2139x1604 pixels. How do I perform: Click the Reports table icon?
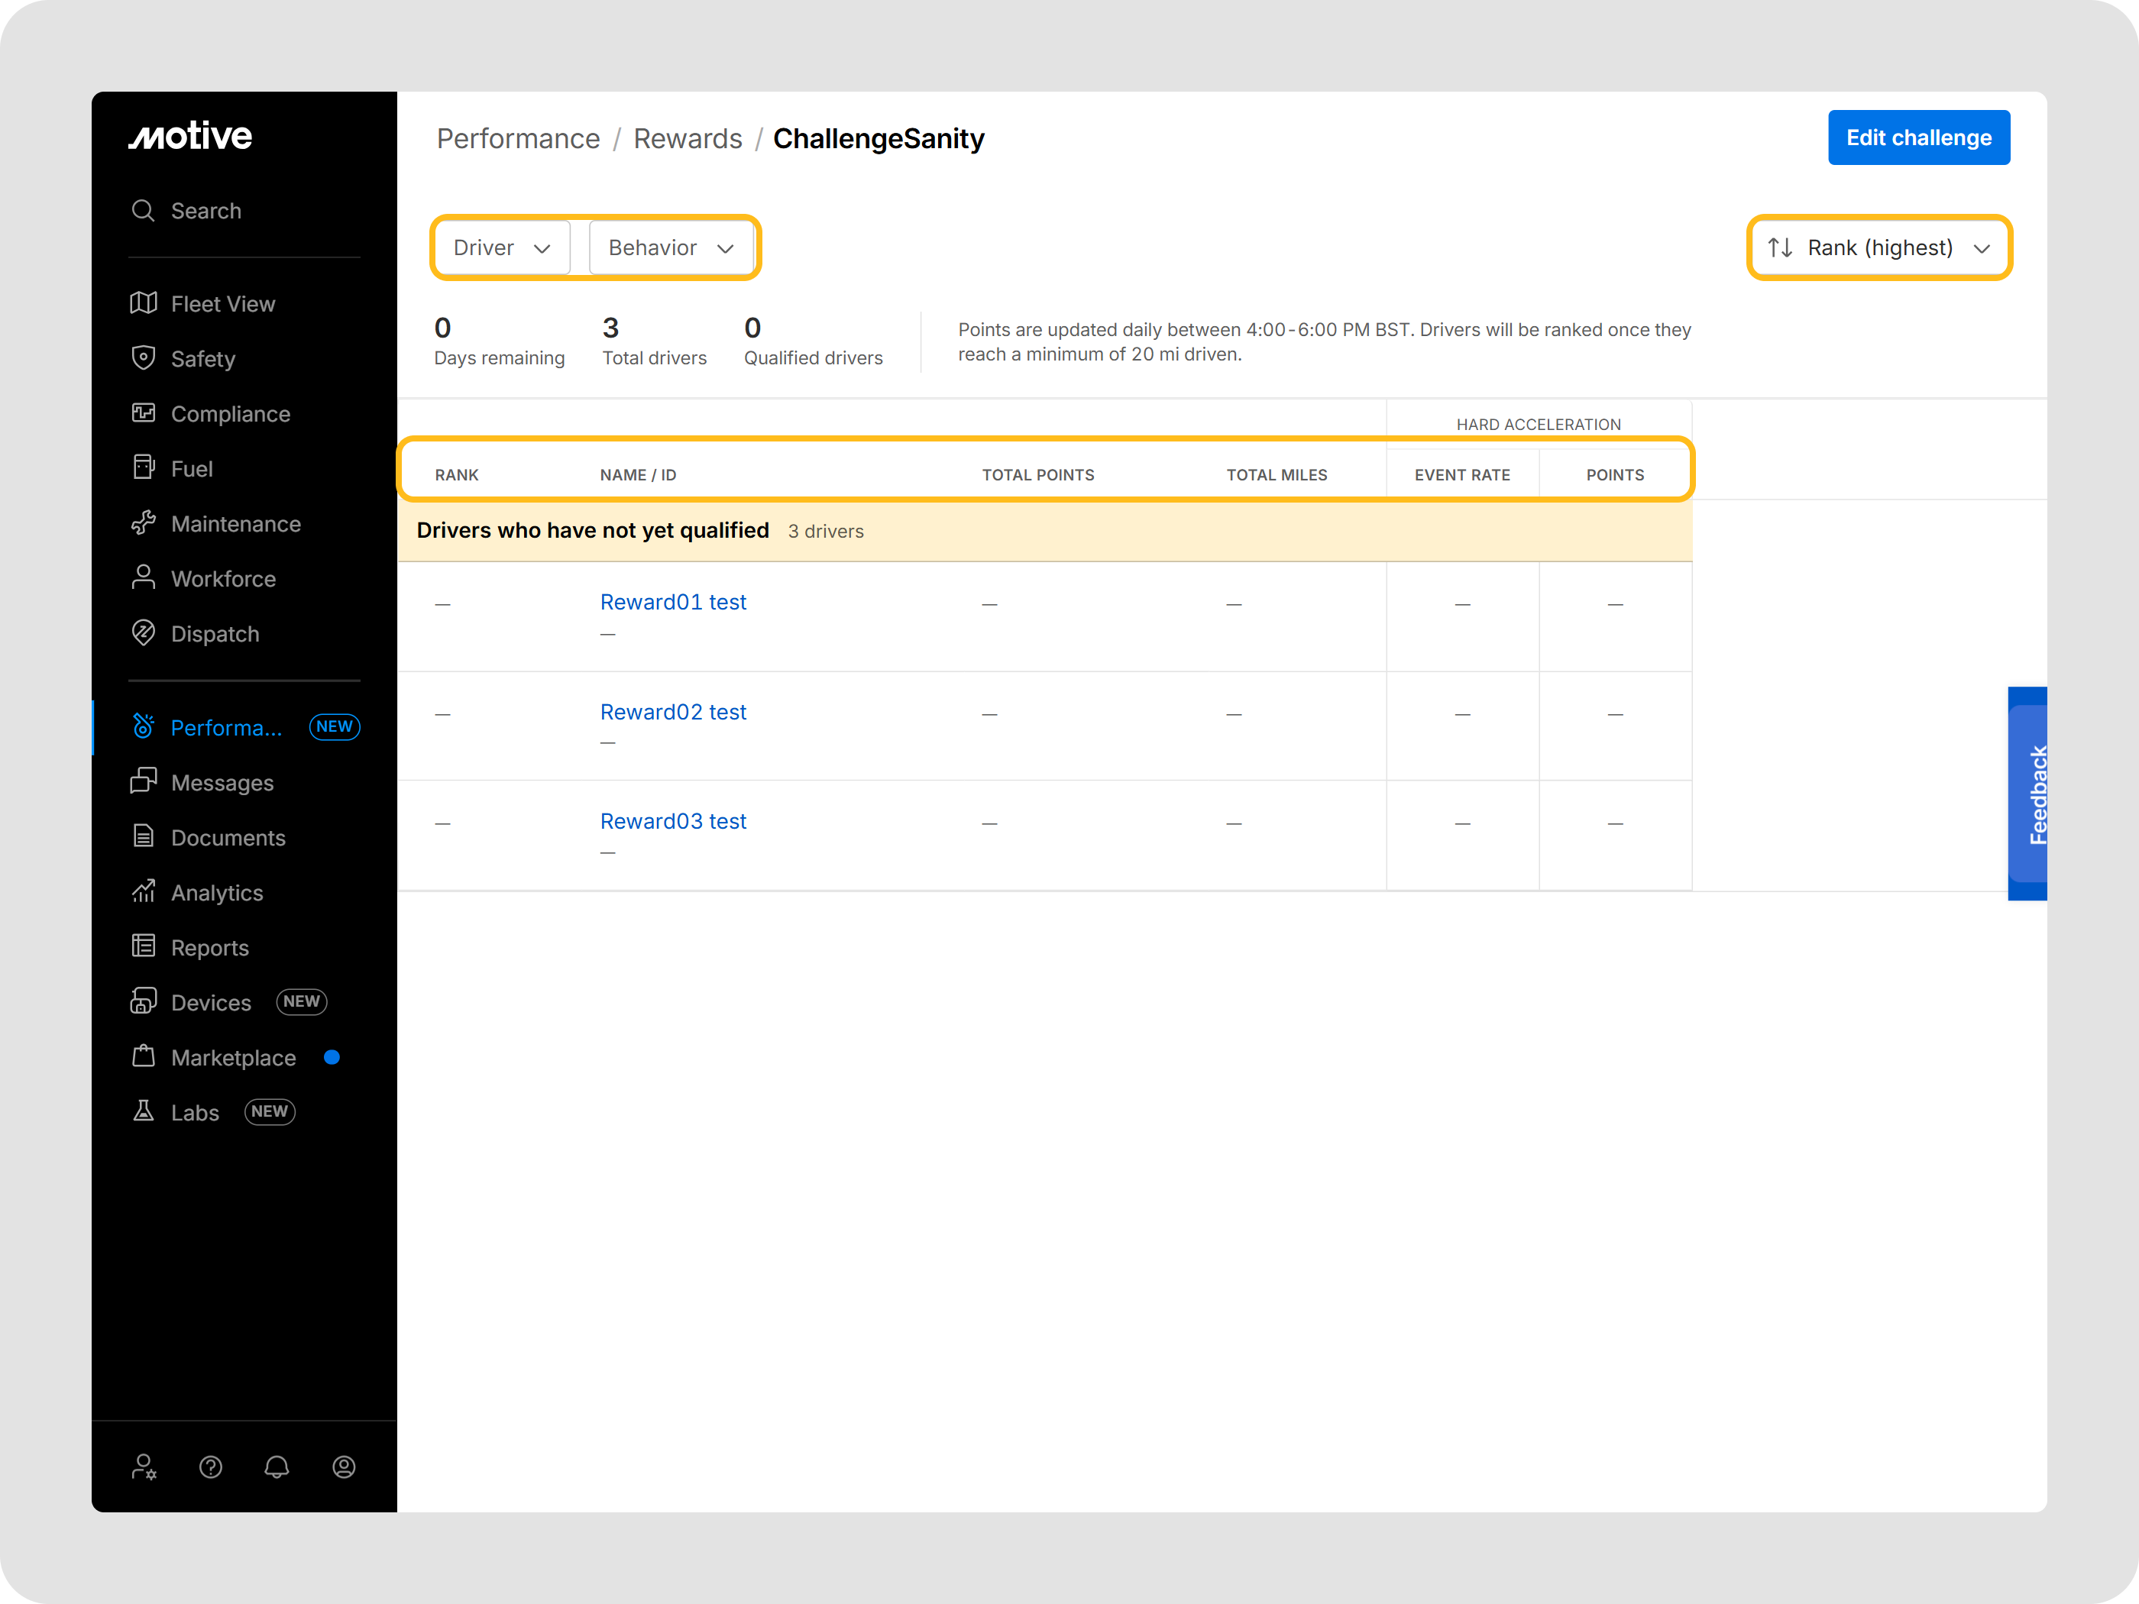point(143,946)
